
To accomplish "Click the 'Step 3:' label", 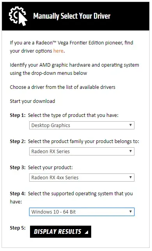I will coord(18,168).
